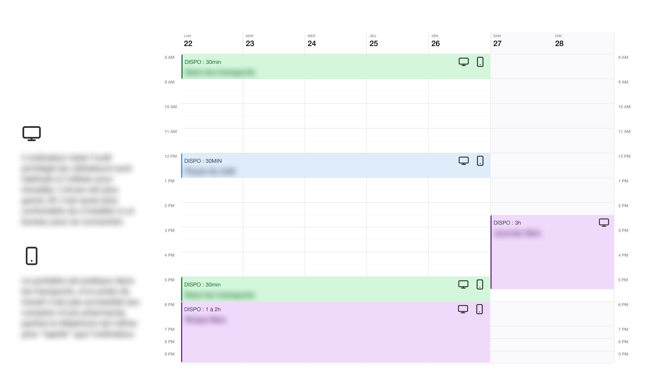
Task: Click the desktop monitor icon on DISPO 6PM event
Action: click(x=463, y=310)
